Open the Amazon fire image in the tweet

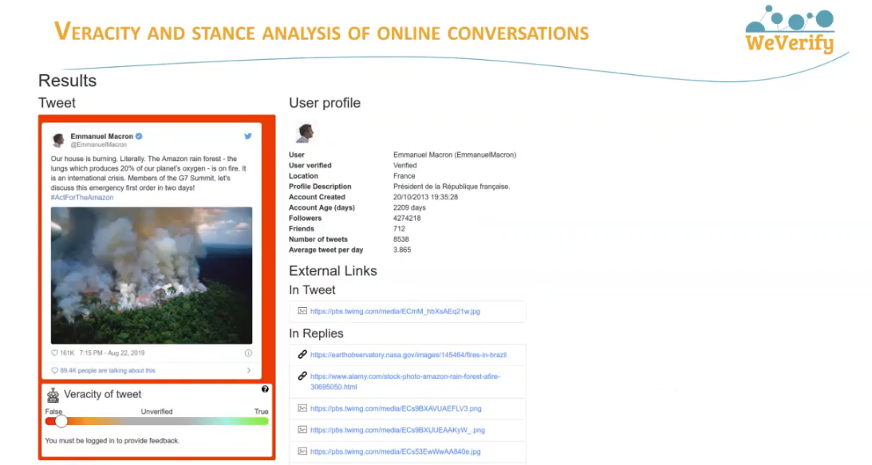(152, 275)
